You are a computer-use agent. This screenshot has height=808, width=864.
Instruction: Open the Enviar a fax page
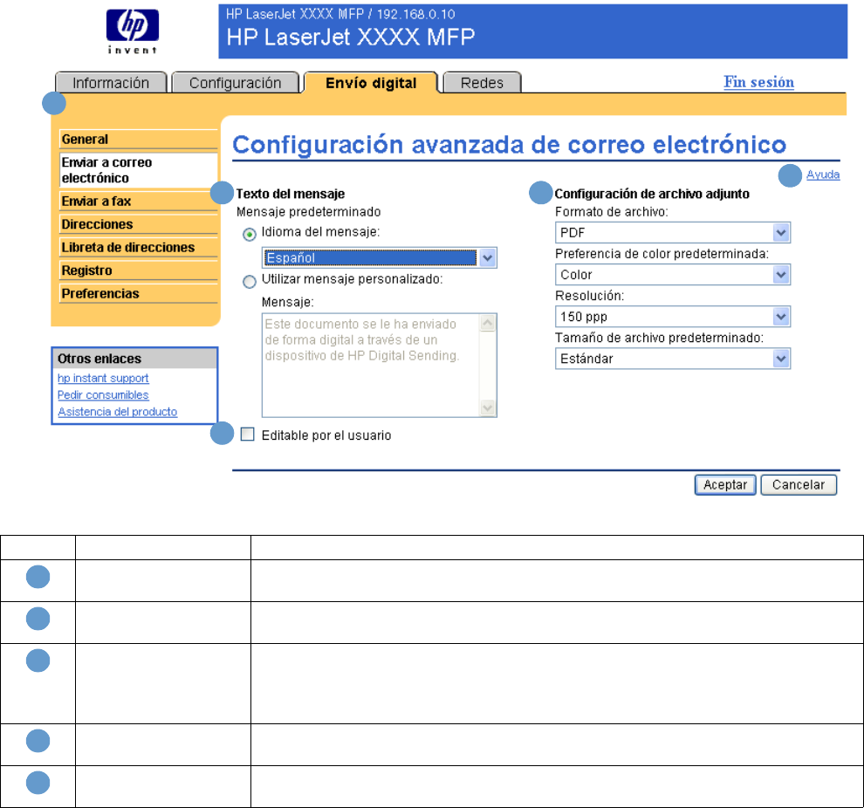coord(138,201)
